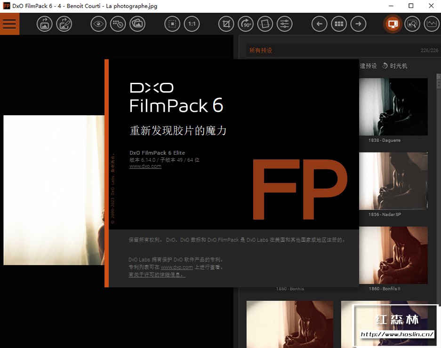441x348 pixels.
Task: Go to previous image arrow
Action: [320, 24]
